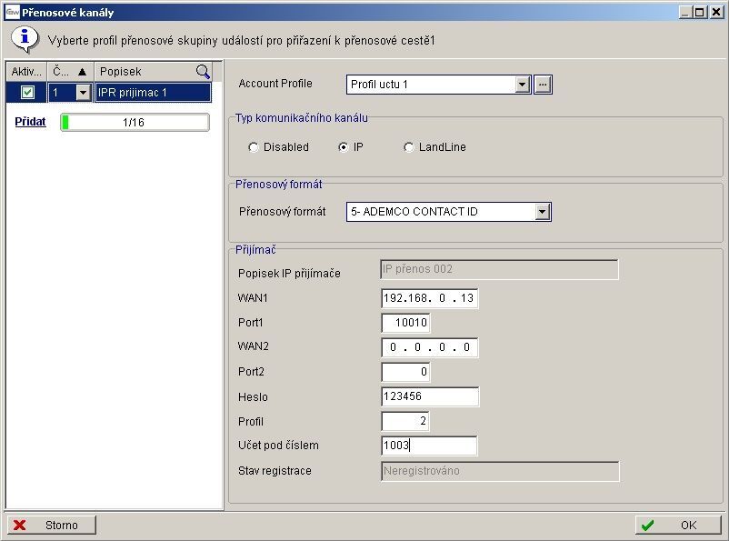Image resolution: width=729 pixels, height=541 pixels.
Task: Click the 1/16 progress bar
Action: 135,123
